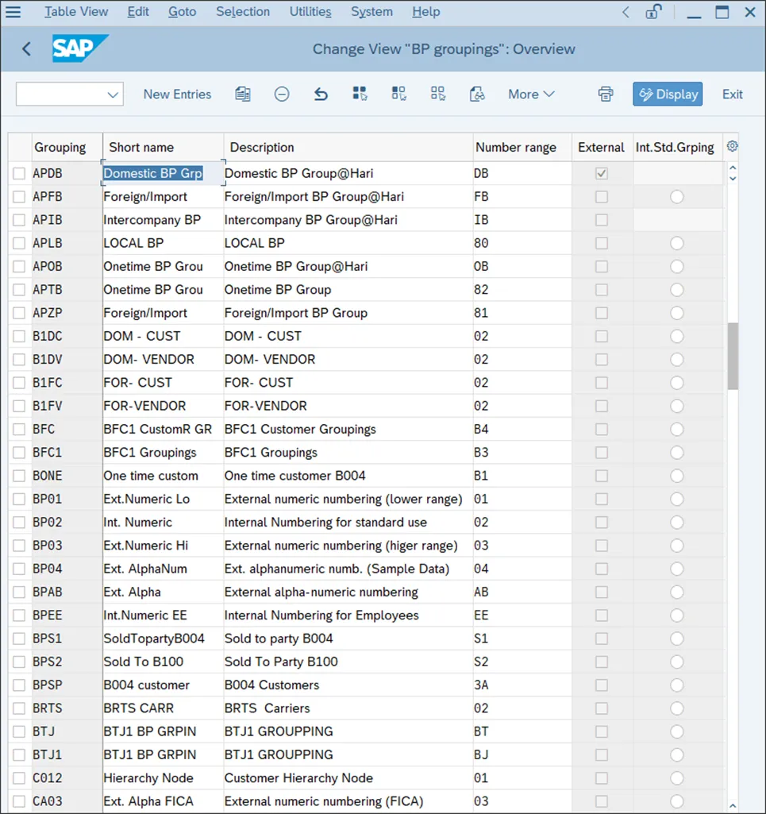Open the Utilities menu
766x814 pixels.
310,12
